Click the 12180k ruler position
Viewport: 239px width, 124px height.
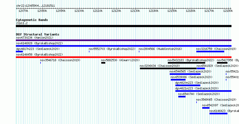click(x=228, y=11)
